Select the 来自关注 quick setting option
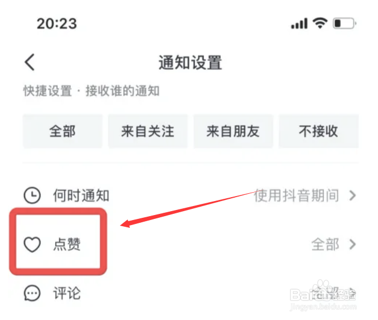 pyautogui.click(x=148, y=131)
